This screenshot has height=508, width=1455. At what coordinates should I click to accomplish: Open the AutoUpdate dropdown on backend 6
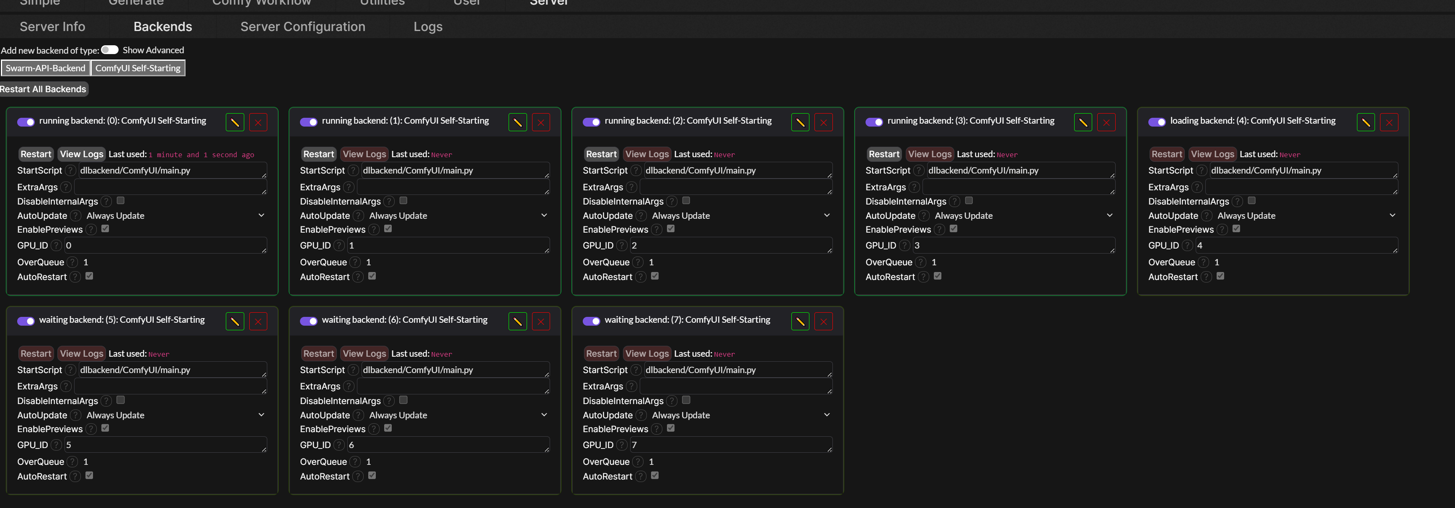click(457, 415)
